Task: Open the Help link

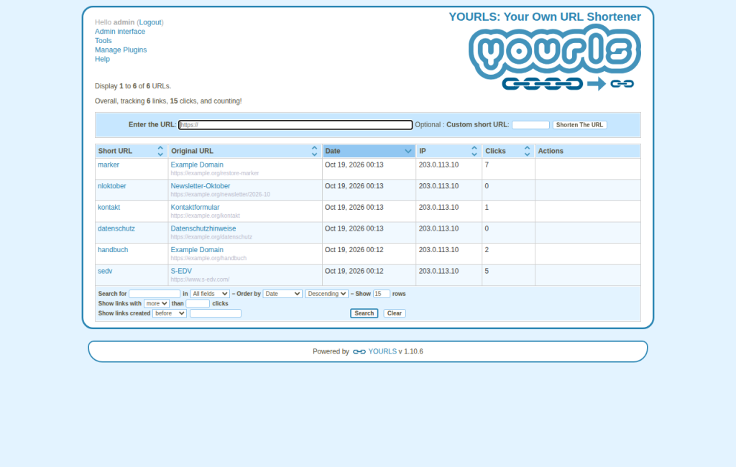Action: coord(102,59)
